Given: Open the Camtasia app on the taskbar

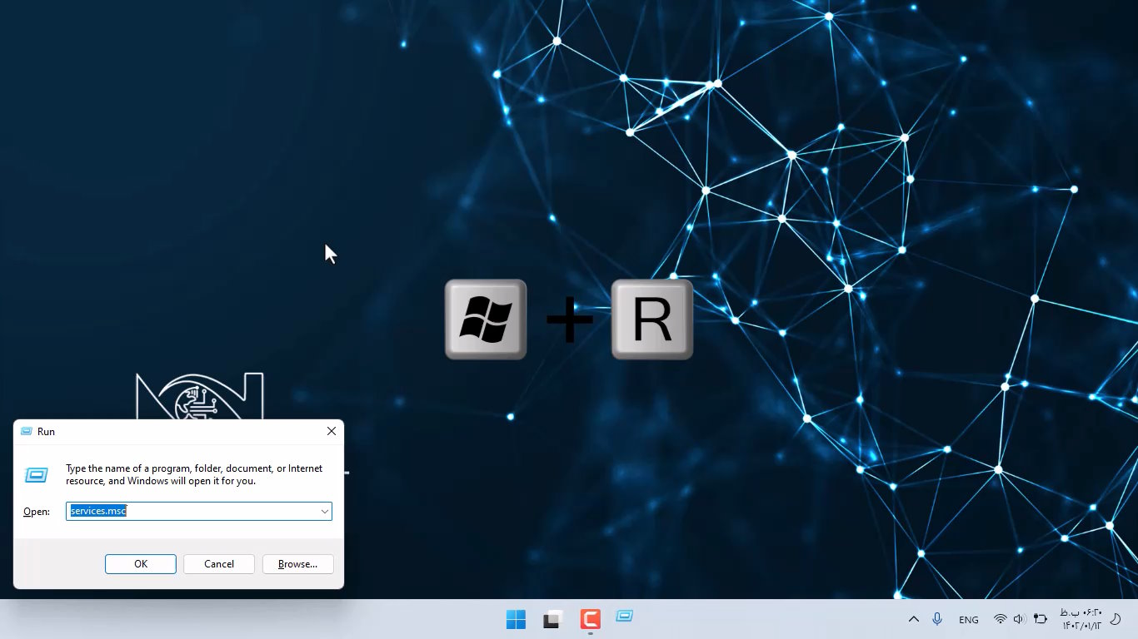Looking at the screenshot, I should point(590,619).
